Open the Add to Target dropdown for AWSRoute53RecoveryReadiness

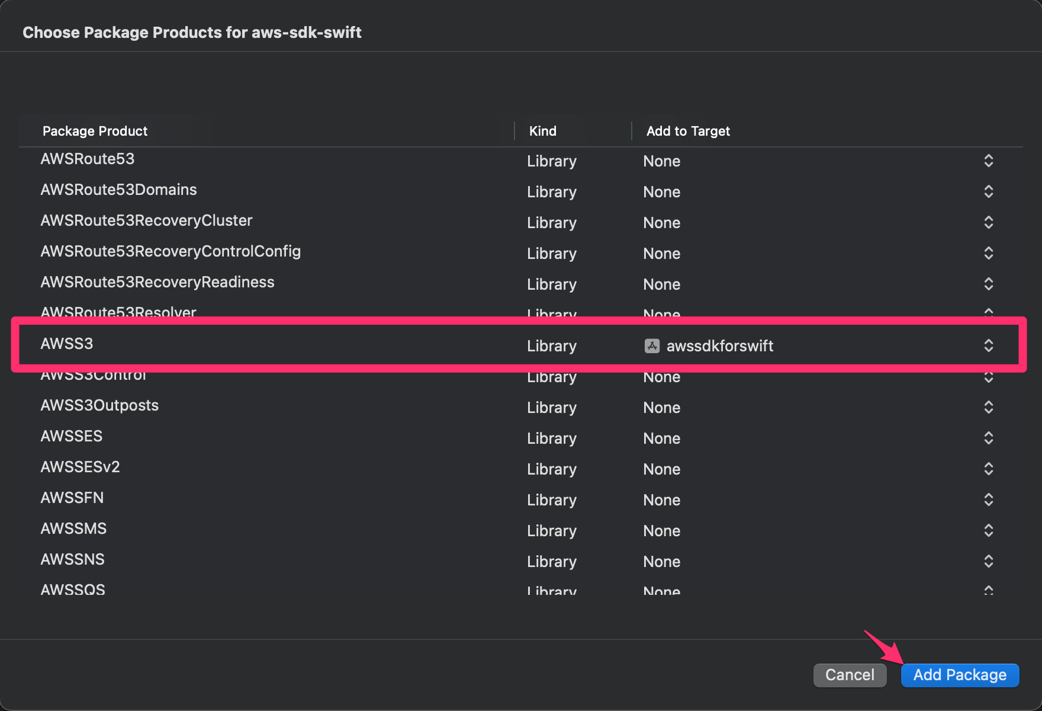coord(988,284)
